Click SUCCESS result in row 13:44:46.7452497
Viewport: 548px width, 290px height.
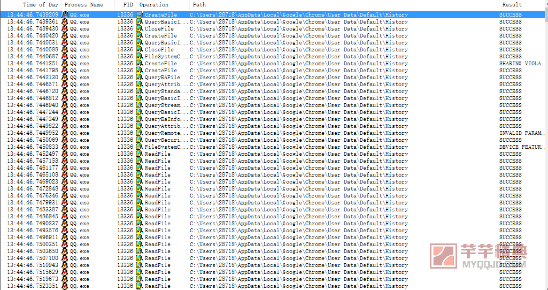[510, 154]
